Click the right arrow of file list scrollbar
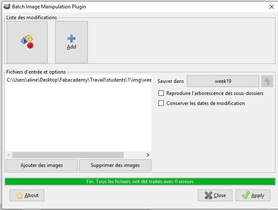This screenshot has height=210, width=278. pos(148,155)
